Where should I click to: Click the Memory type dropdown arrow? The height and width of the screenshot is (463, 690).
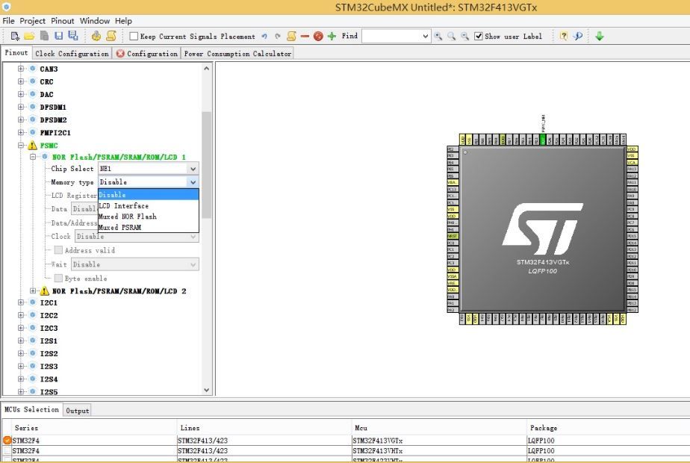(x=193, y=182)
